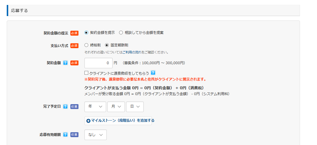Select 相談してから金額を提案 radio option
317x145 pixels.
tap(121, 33)
